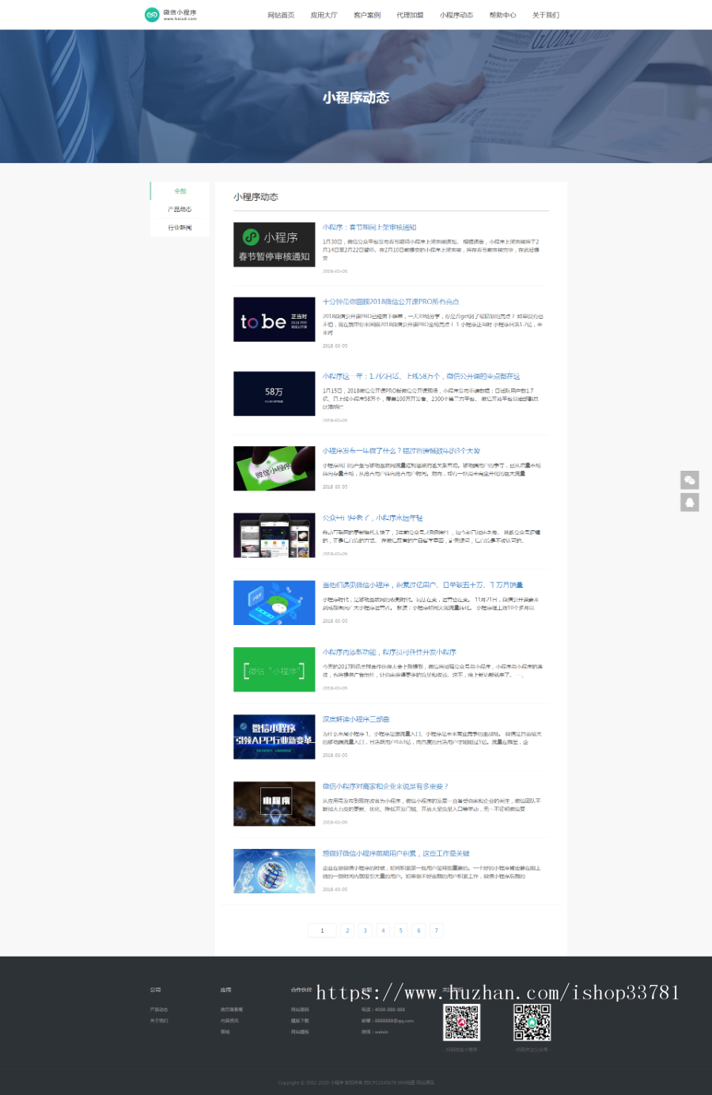Go to pagination page 2
Screen dimensions: 712x1095
(347, 930)
